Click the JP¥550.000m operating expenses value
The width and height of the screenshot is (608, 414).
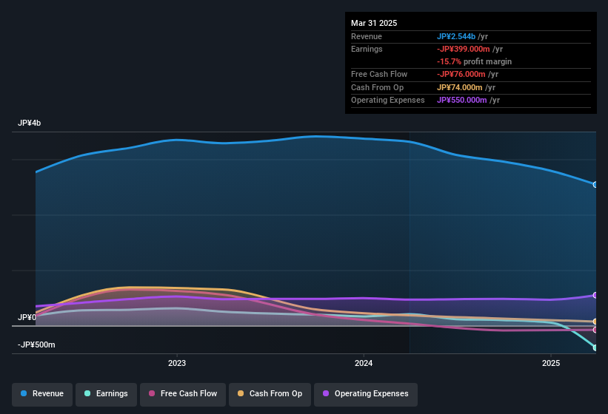pos(462,101)
